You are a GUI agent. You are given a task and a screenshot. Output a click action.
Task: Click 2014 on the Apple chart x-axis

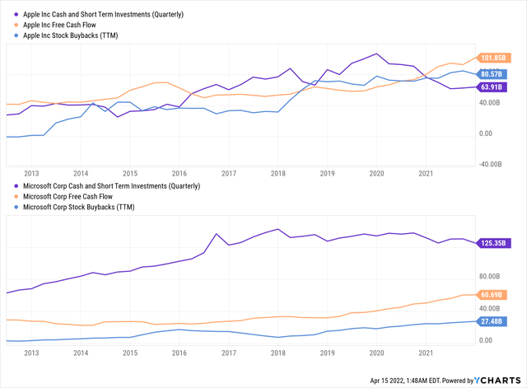click(81, 174)
